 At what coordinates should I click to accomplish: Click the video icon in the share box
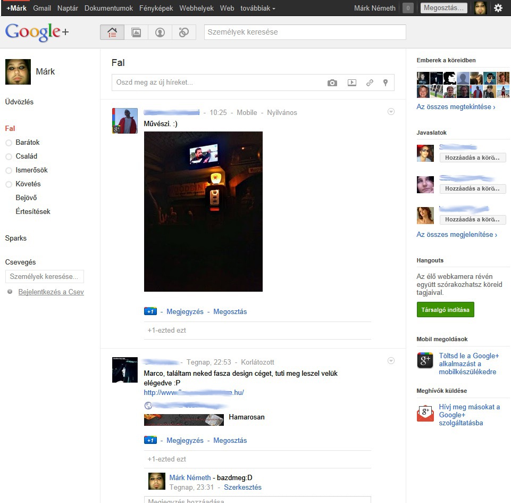(351, 83)
